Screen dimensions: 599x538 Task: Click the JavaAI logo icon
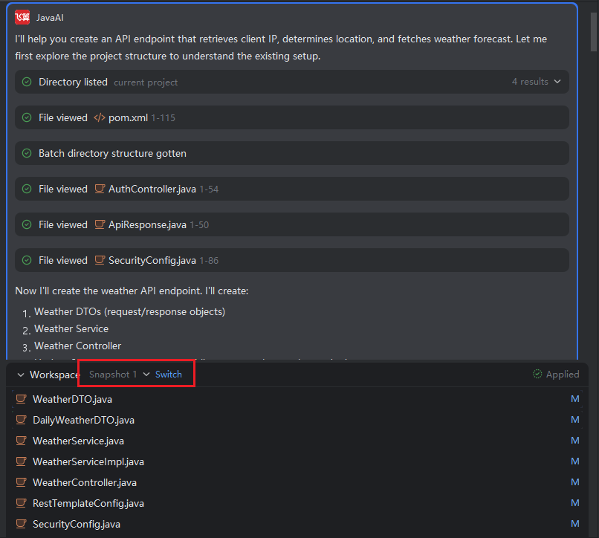point(22,17)
